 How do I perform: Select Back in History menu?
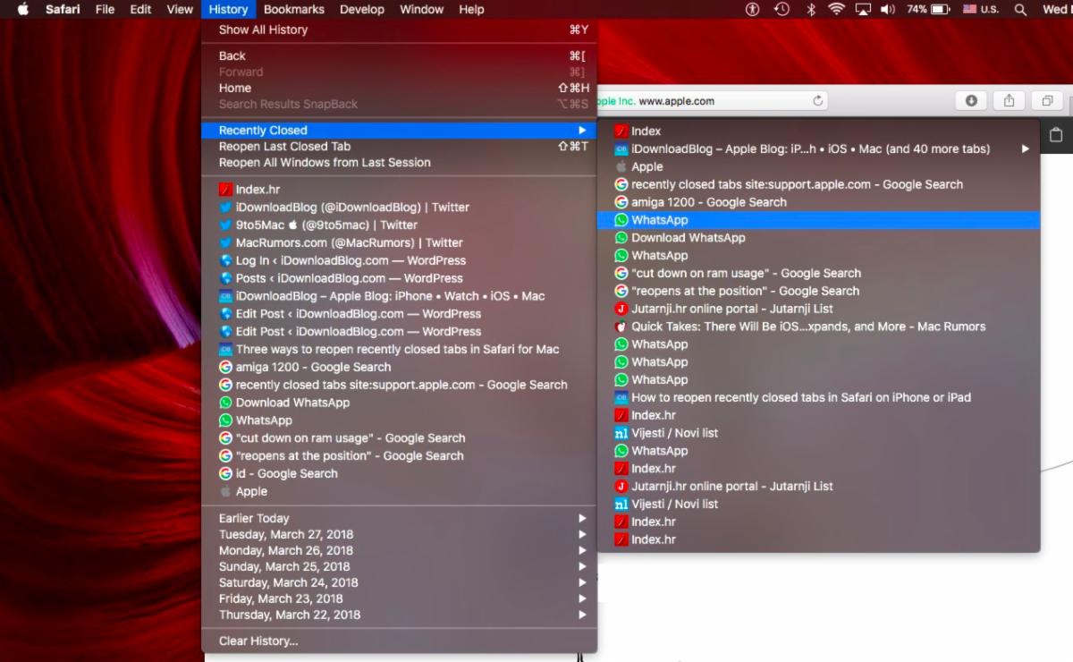point(400,55)
